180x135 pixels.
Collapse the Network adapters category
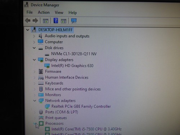coord(35,100)
